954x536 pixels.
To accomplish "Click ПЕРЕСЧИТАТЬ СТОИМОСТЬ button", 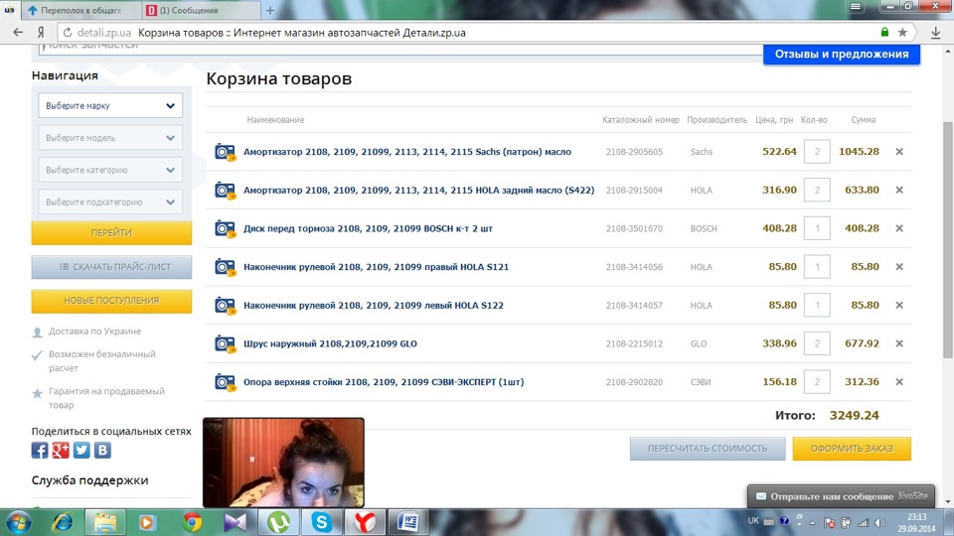I will coord(708,449).
